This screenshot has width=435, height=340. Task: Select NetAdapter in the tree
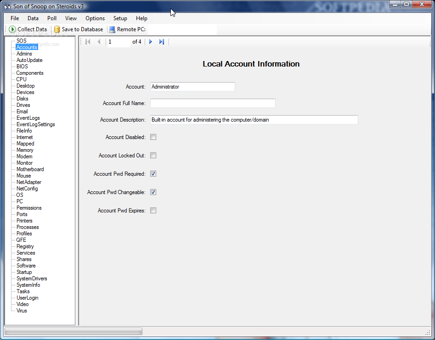coord(29,182)
